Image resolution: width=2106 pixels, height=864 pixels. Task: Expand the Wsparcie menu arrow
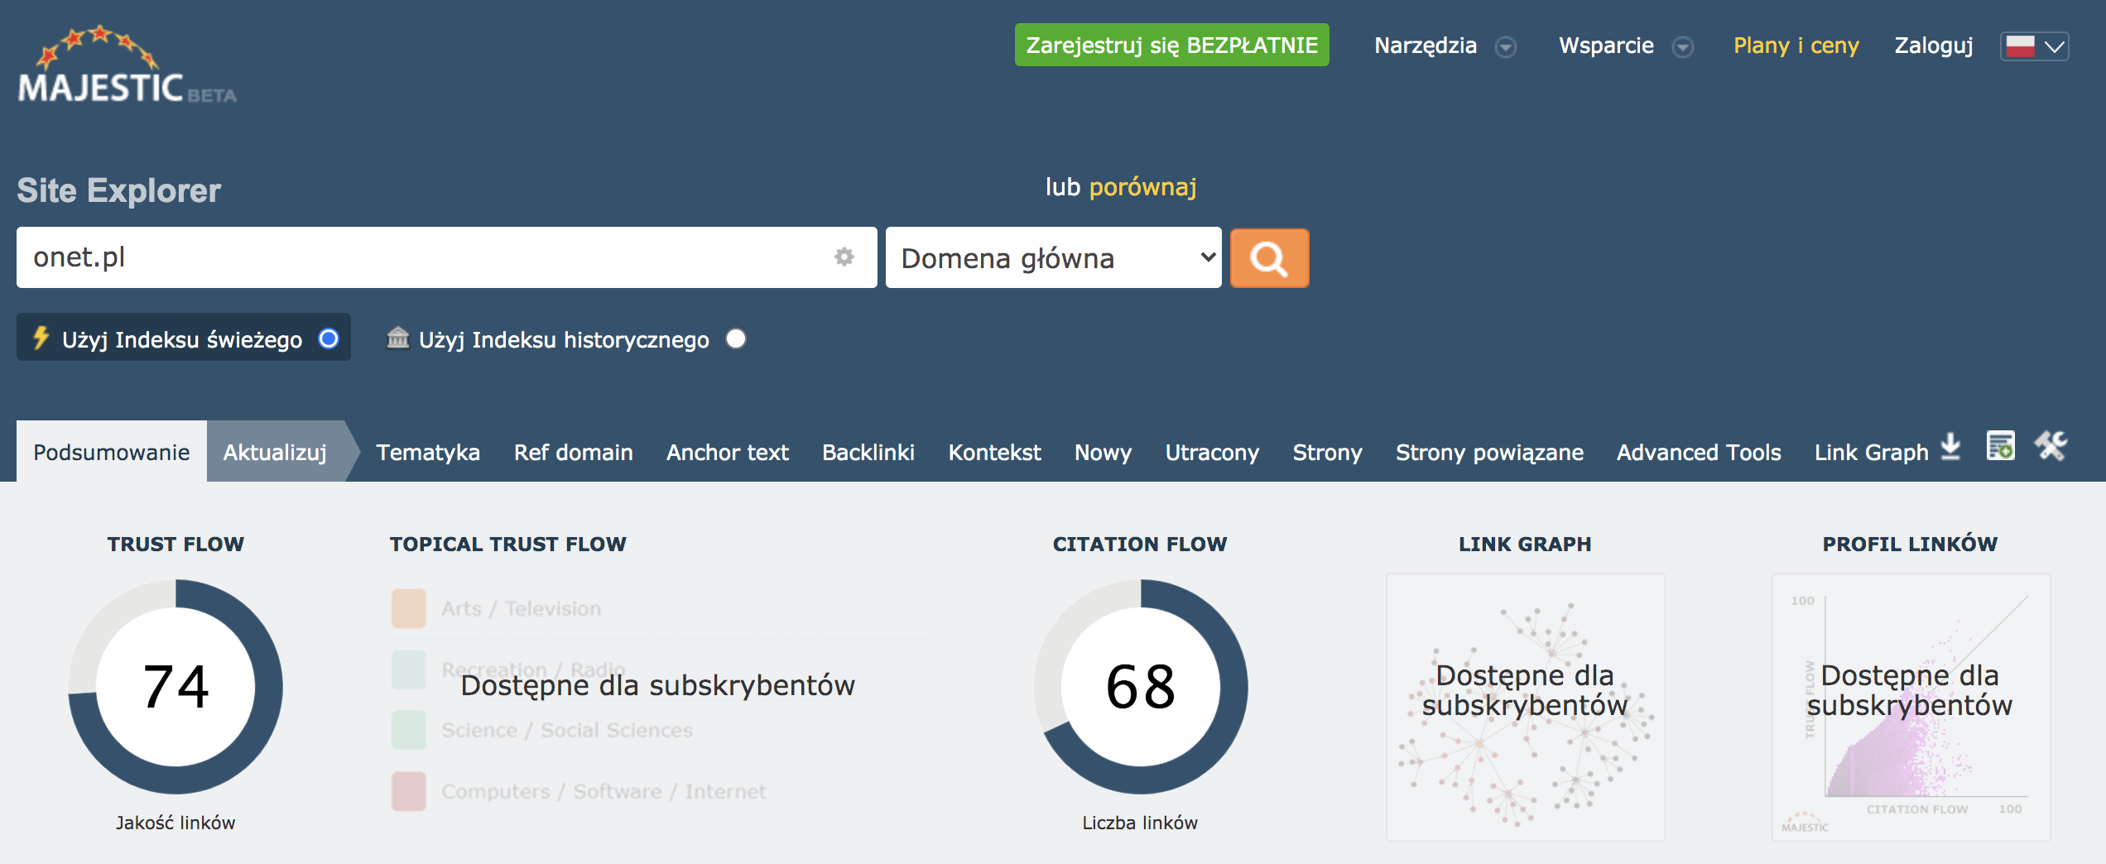pos(1682,47)
